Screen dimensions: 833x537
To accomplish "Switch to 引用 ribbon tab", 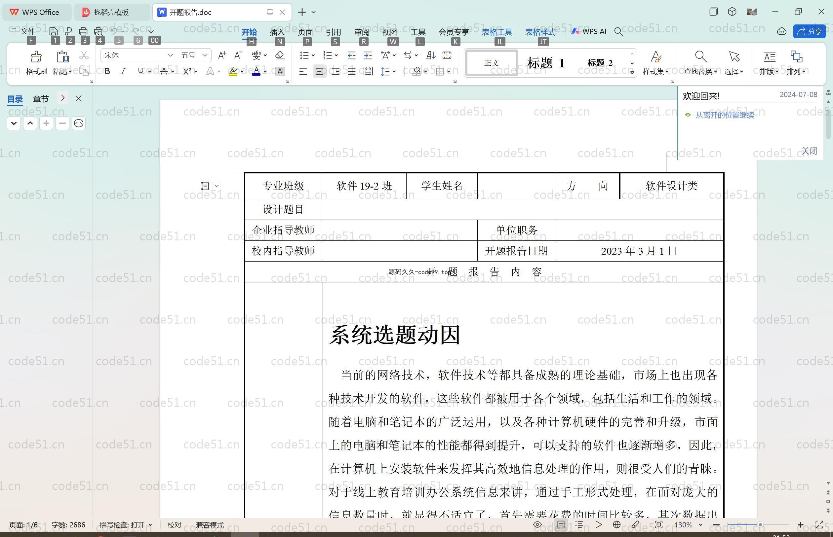I will click(333, 32).
